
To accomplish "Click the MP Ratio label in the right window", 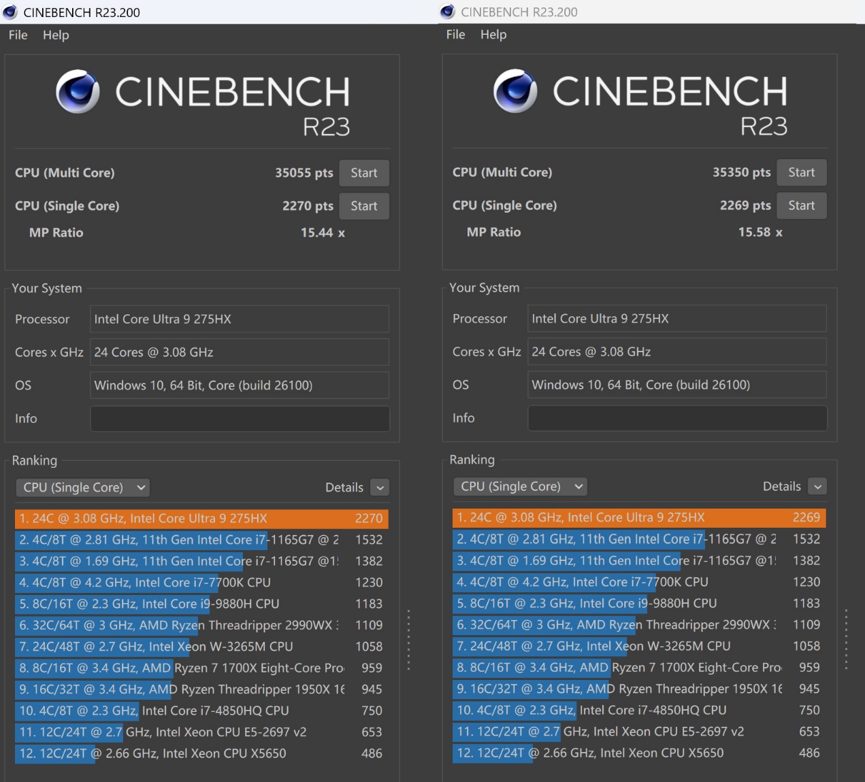I will (494, 232).
